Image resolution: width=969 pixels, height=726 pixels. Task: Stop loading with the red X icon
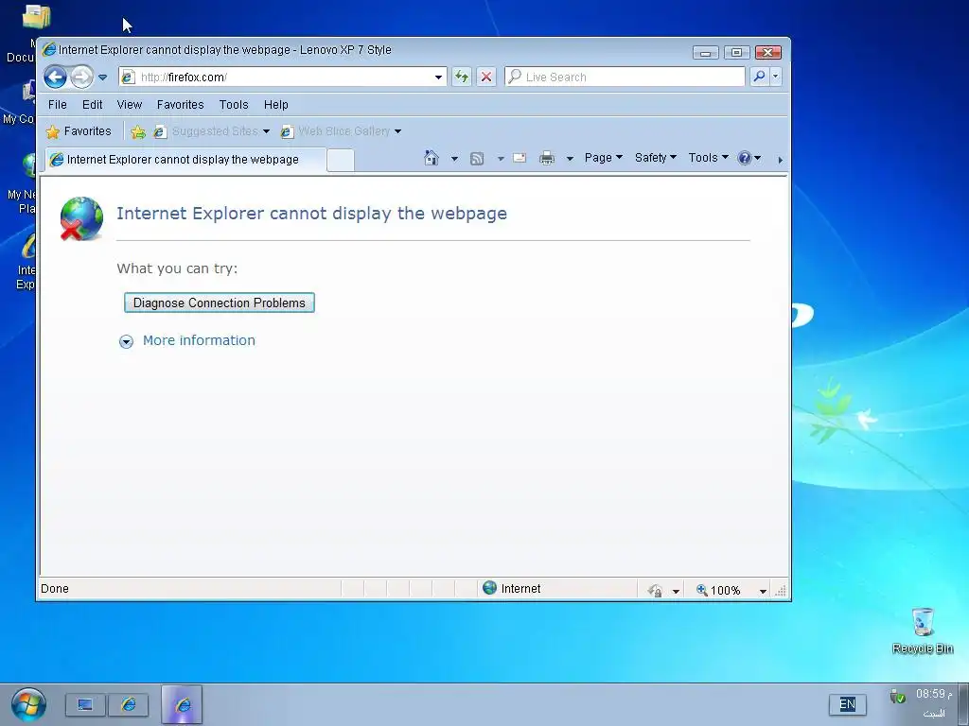(486, 78)
